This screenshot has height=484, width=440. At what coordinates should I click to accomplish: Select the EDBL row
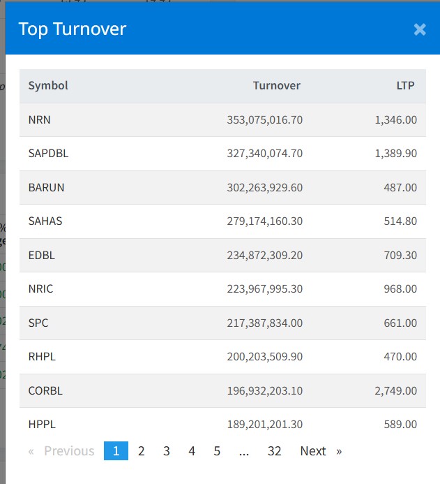click(42, 255)
